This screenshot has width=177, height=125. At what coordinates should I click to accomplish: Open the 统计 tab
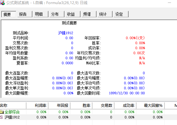(105, 14)
